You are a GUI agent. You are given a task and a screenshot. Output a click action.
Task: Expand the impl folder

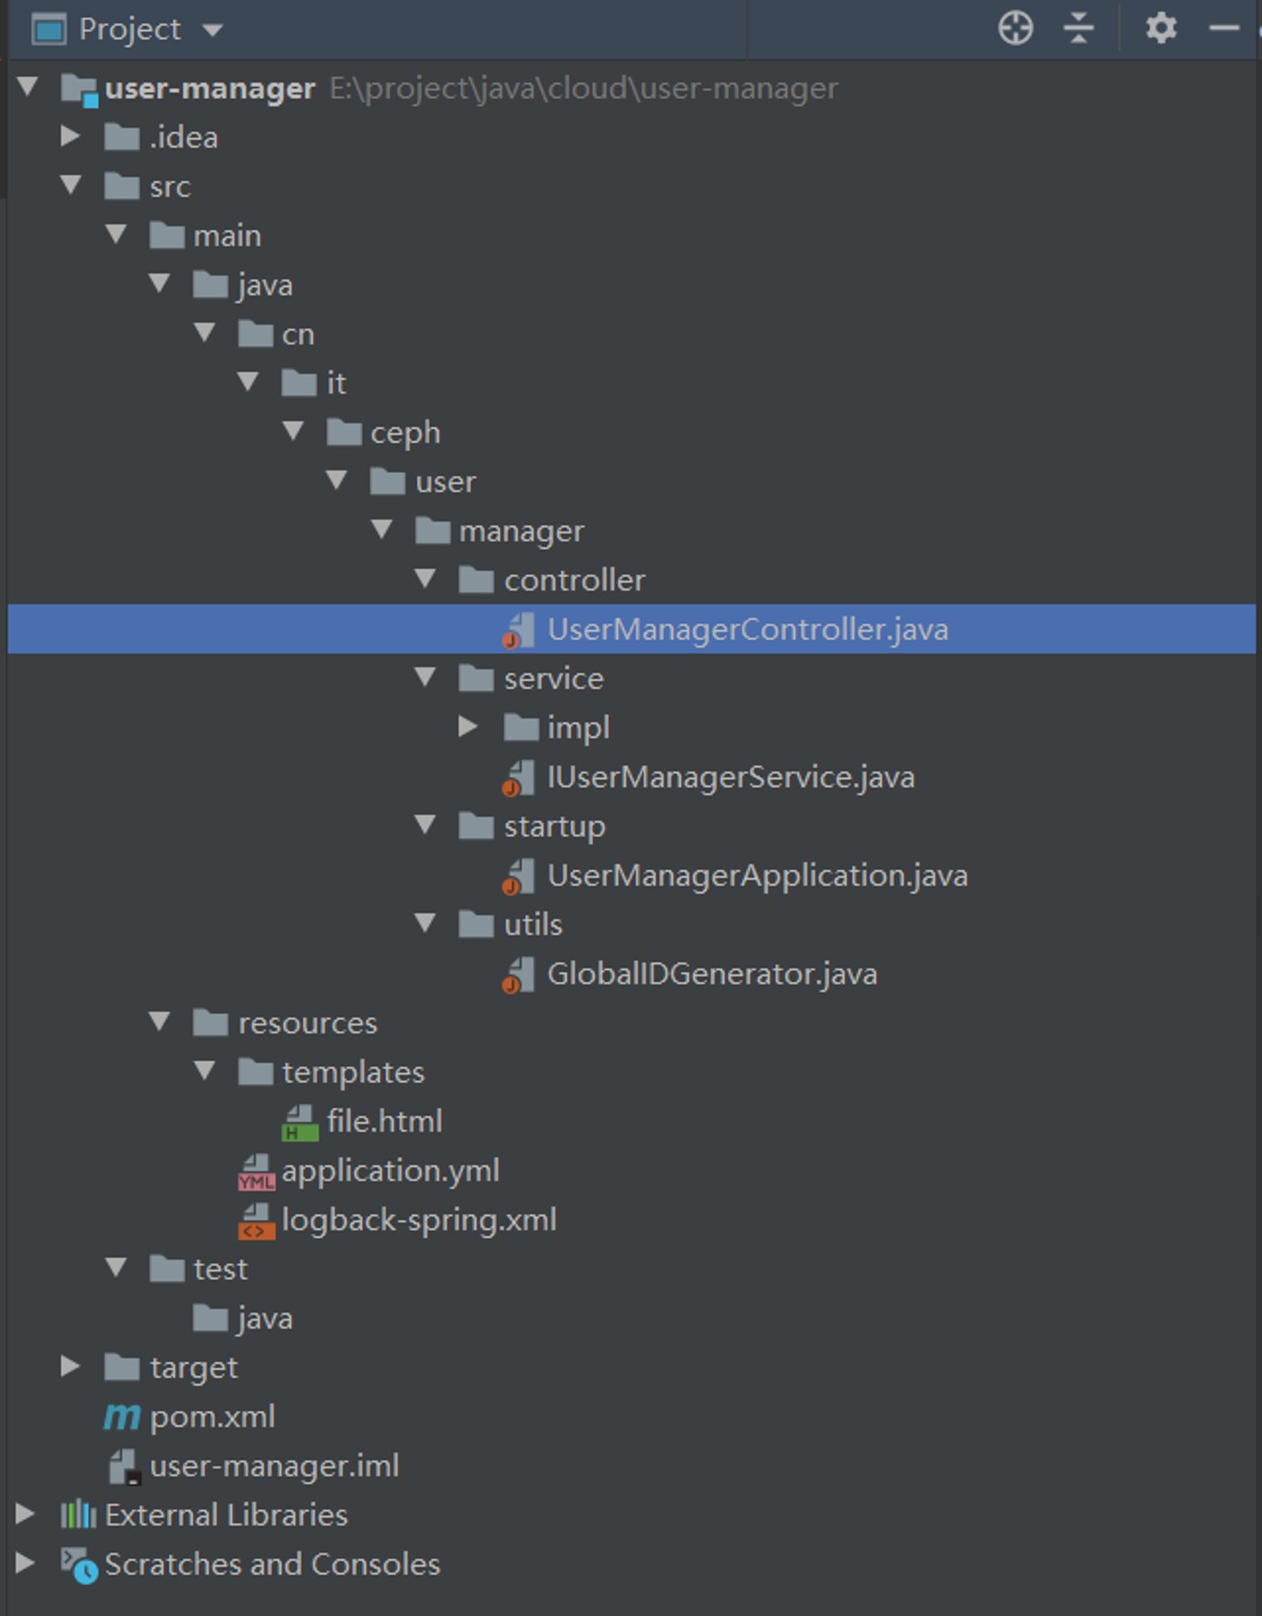(x=468, y=726)
